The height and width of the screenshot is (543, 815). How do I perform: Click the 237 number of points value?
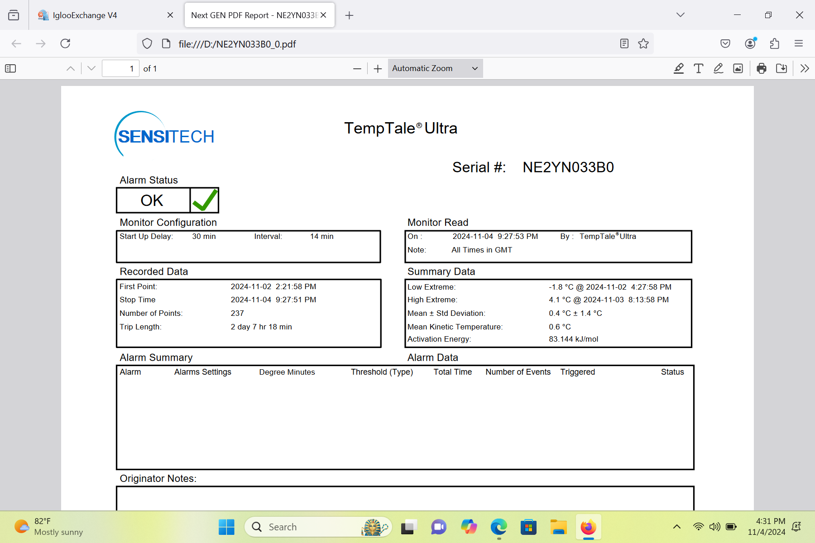(237, 313)
